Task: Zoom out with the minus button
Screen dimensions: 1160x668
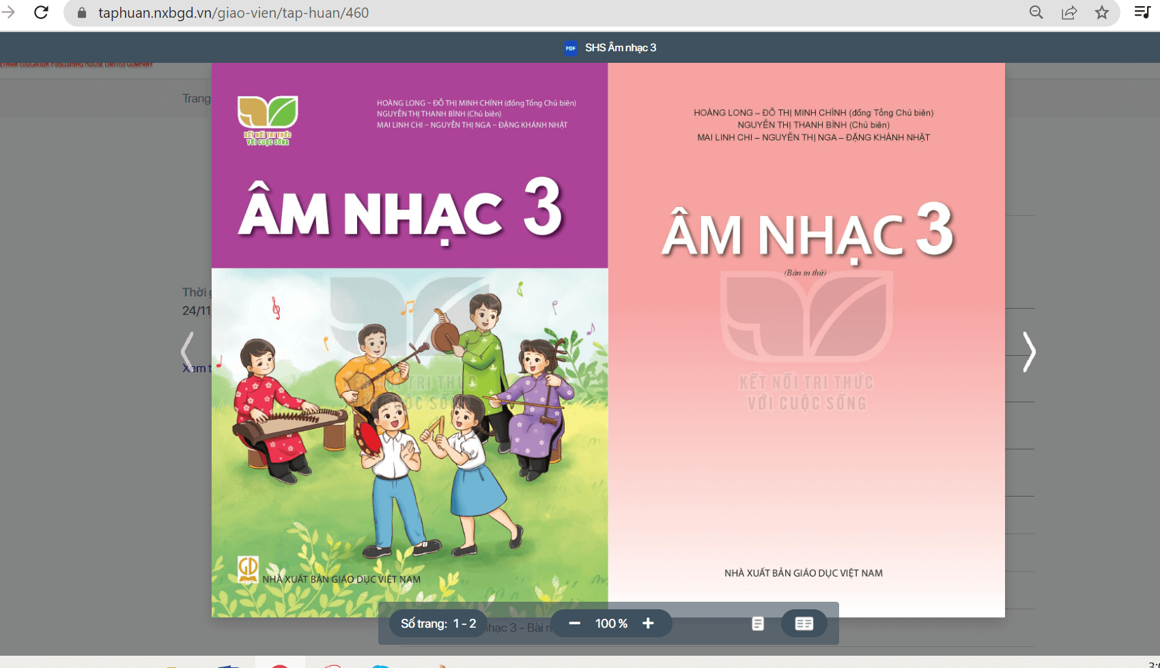Action: pyautogui.click(x=574, y=624)
